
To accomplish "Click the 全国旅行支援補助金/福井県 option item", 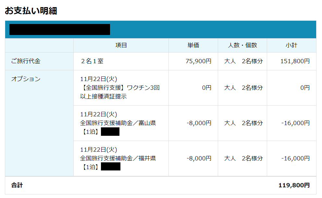I will pyautogui.click(x=118, y=158).
